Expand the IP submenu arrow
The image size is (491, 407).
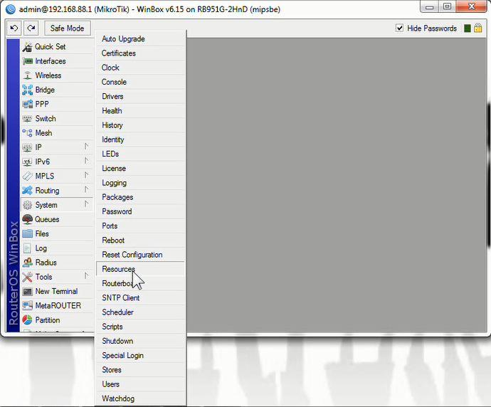point(86,146)
